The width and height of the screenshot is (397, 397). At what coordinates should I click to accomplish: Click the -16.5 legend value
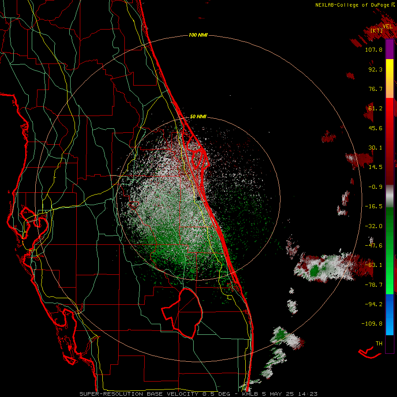click(x=374, y=206)
